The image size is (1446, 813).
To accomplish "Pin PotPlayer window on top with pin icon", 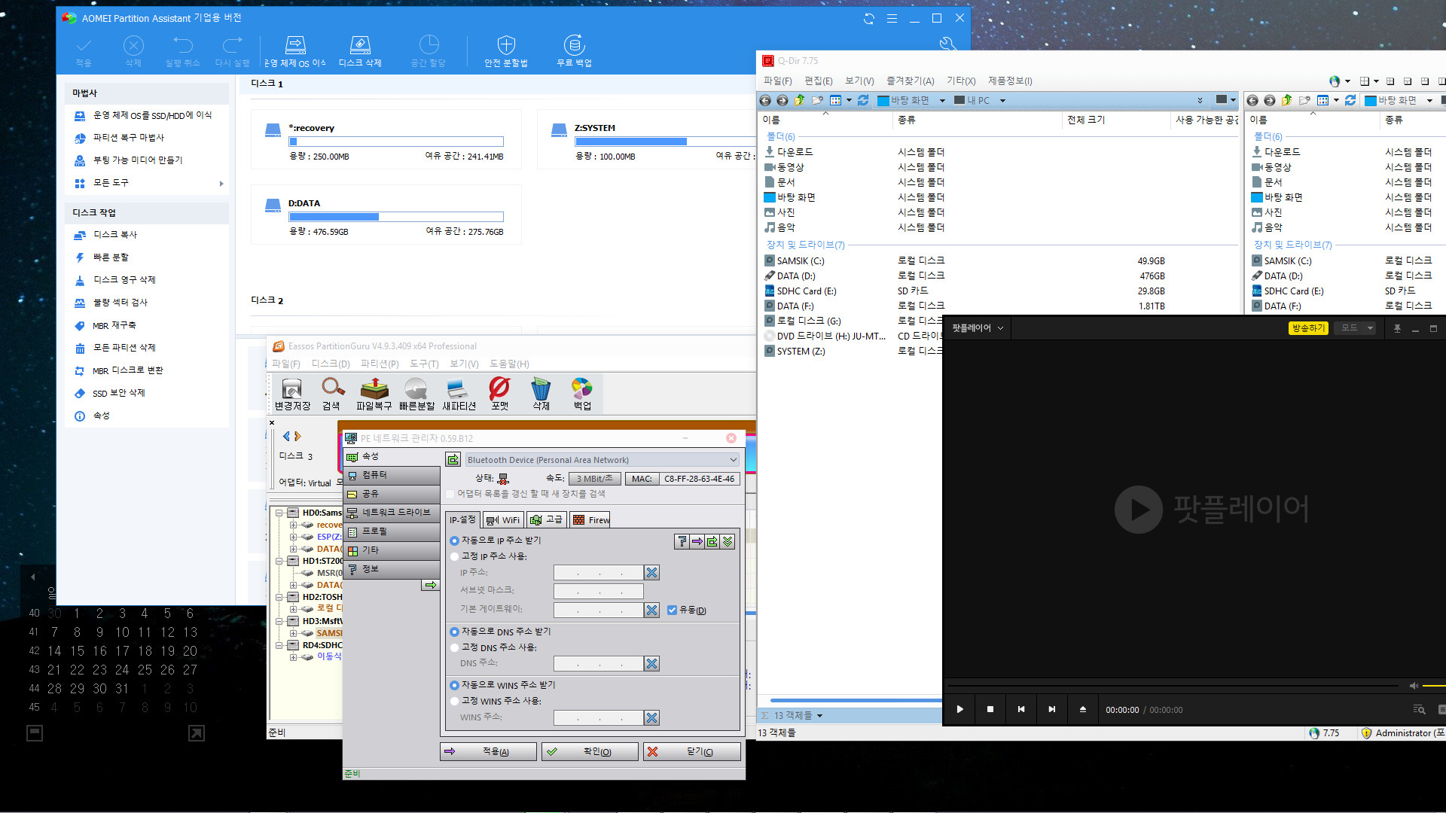I will pyautogui.click(x=1397, y=328).
